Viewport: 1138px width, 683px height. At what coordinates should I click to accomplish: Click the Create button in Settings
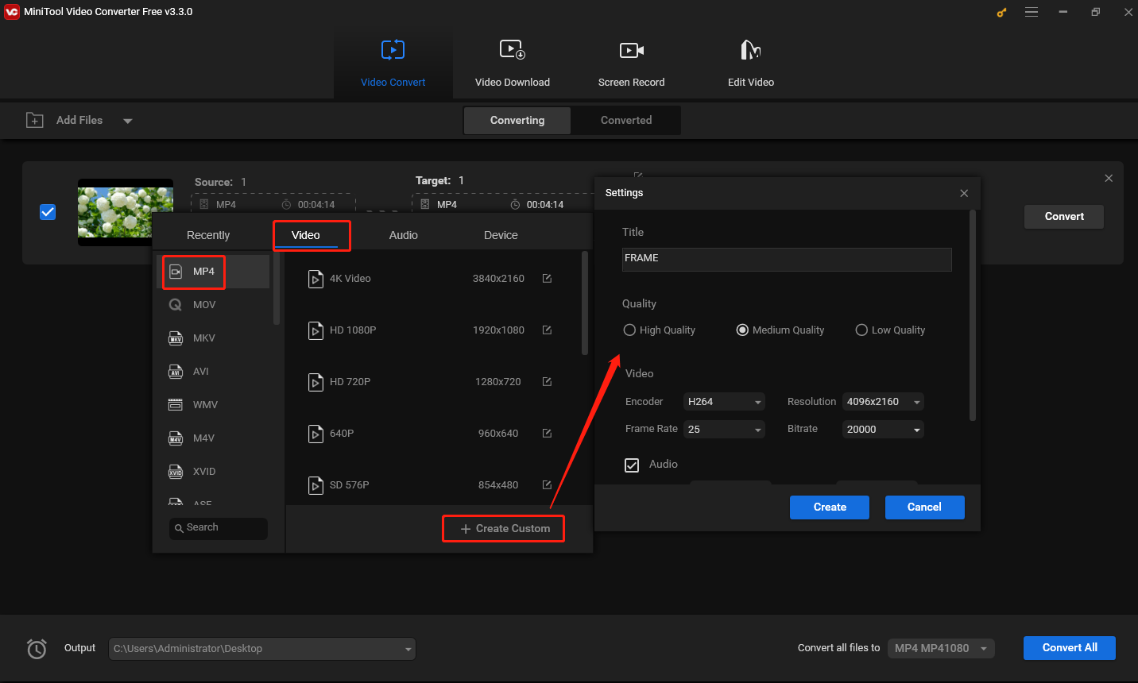point(830,507)
